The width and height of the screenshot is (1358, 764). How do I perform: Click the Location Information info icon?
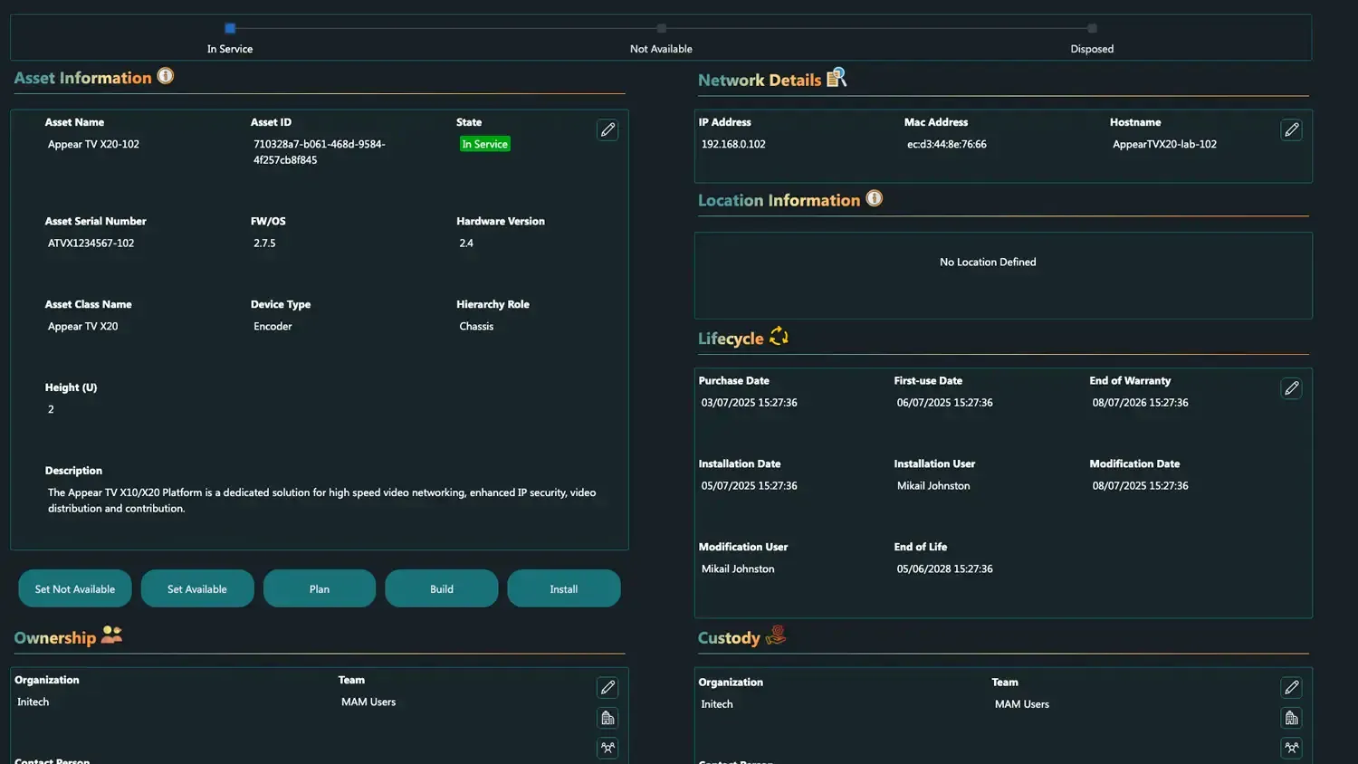[x=875, y=198]
